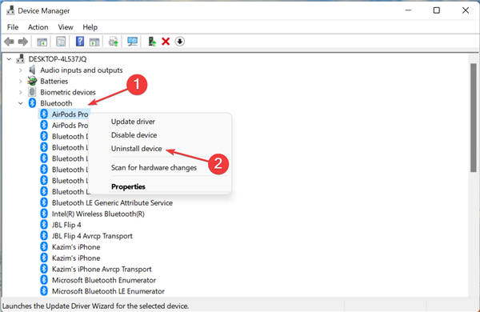Click the sheet-with-gear green arrow toolbar icon

pos(114,42)
